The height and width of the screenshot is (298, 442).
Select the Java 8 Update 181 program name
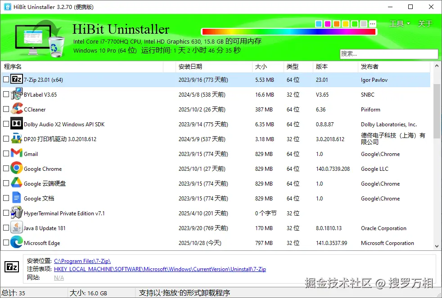tap(45, 228)
